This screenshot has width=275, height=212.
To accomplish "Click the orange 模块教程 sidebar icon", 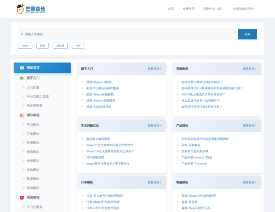I will coord(22,115).
